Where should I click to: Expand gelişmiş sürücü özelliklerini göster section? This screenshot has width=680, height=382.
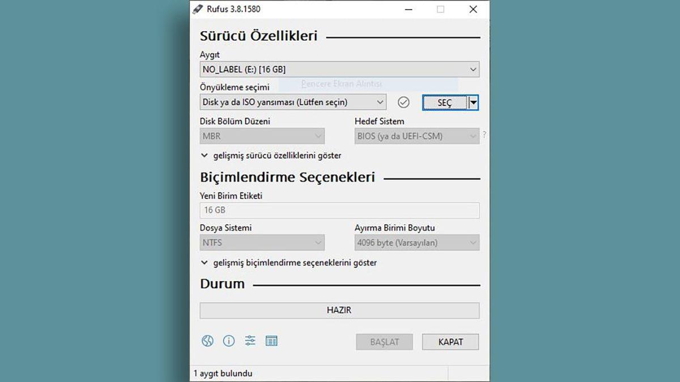[x=272, y=155]
